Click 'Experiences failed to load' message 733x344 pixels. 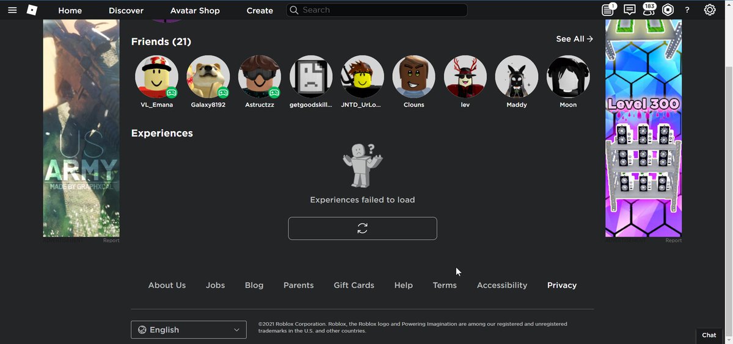362,200
